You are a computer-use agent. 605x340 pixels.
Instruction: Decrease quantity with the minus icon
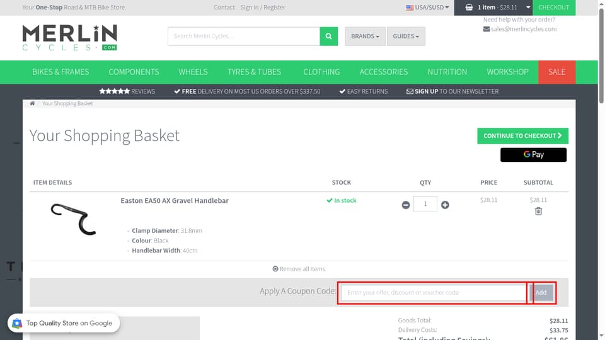405,205
